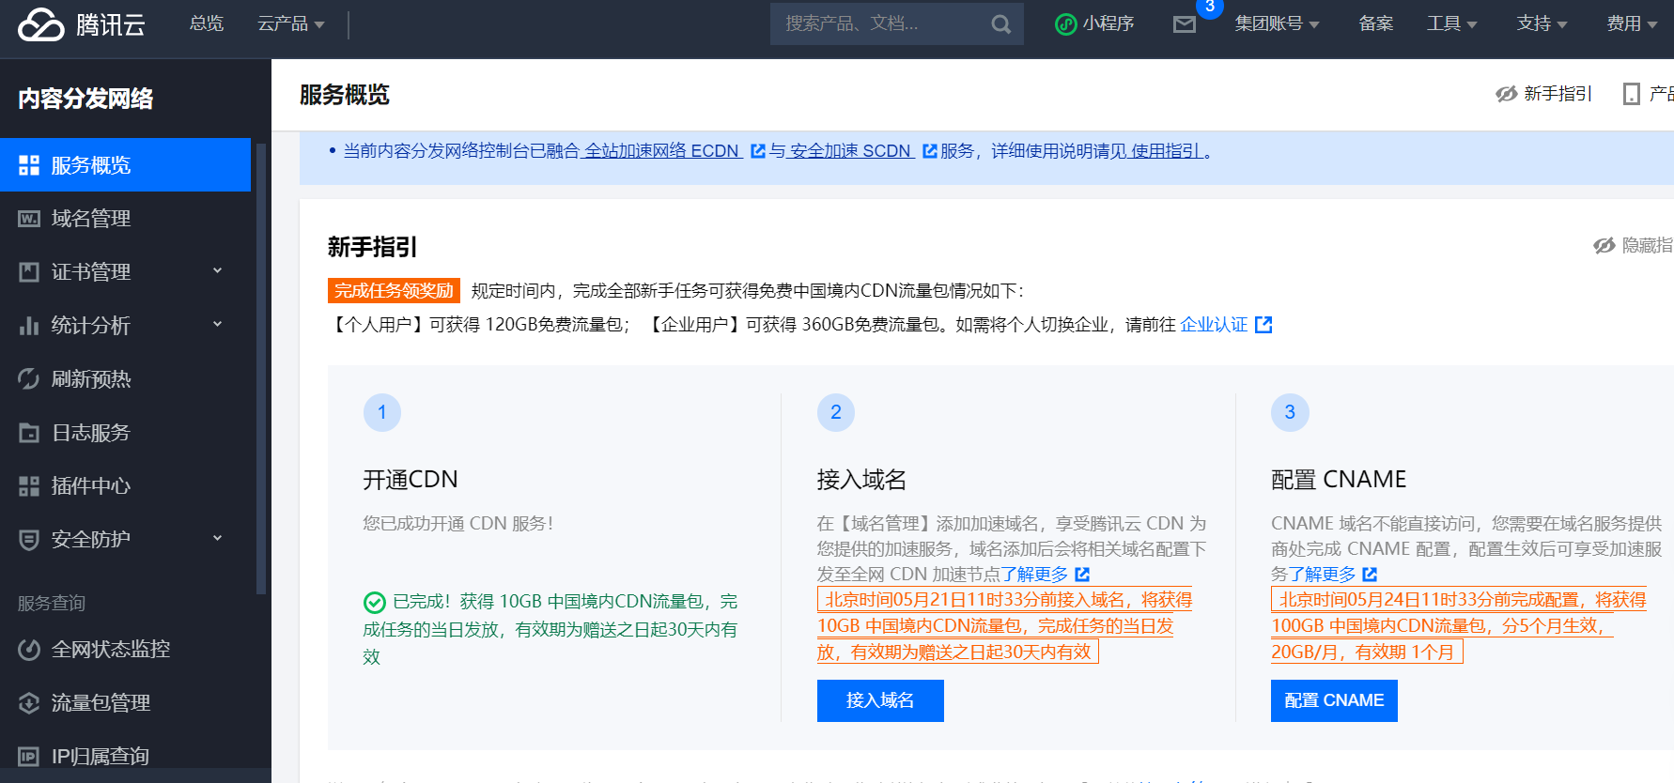
Task: Click external link icon in 接入域名 card
Action: [1082, 575]
